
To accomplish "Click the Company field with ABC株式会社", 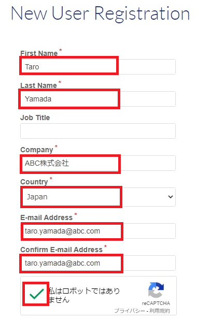I will click(x=98, y=163).
